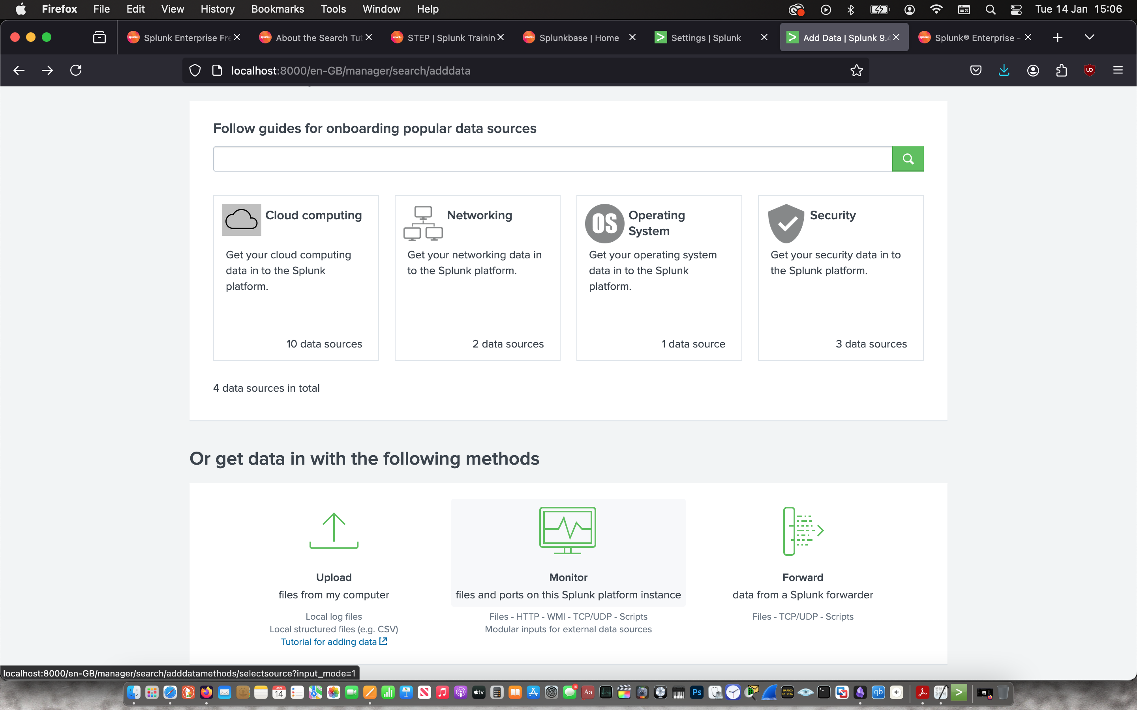Switch to Settings | Splunk tab
Image resolution: width=1137 pixels, height=710 pixels.
click(705, 37)
